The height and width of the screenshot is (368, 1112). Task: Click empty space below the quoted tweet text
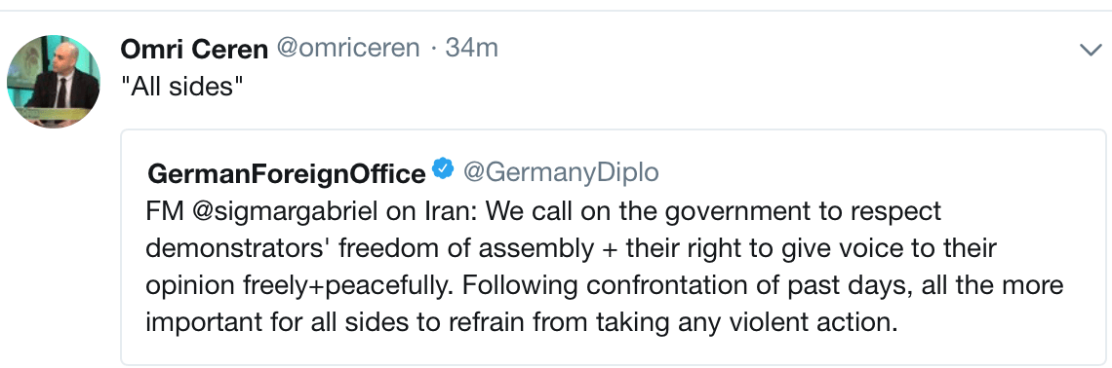click(x=614, y=350)
